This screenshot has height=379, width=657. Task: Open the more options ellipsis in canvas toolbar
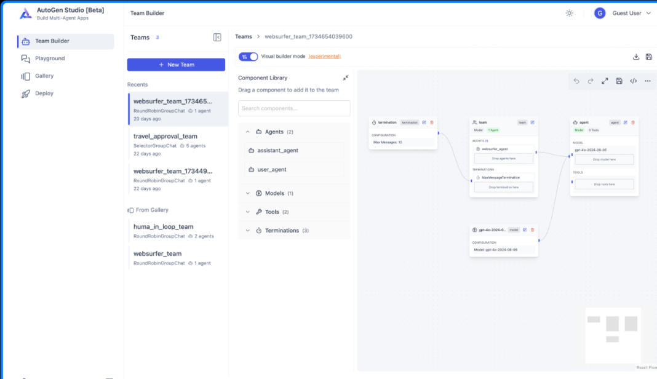[647, 81]
